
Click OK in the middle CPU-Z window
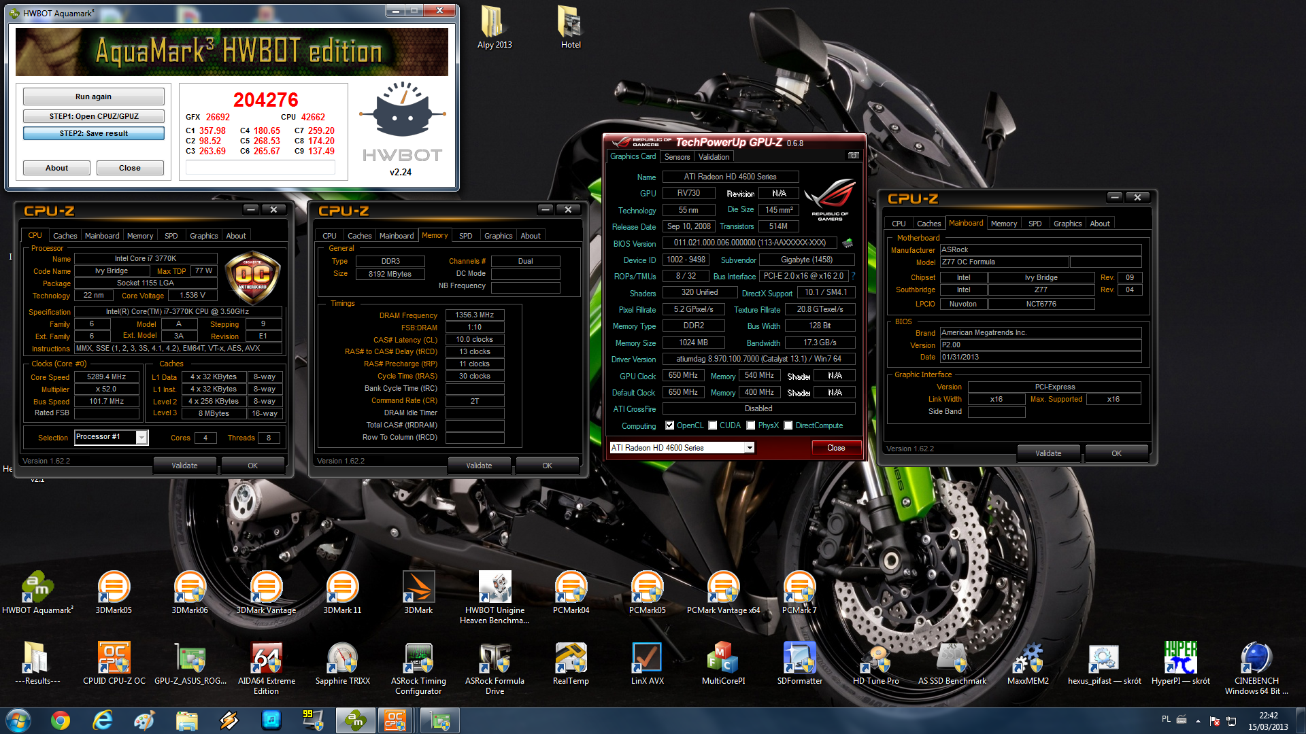(547, 466)
